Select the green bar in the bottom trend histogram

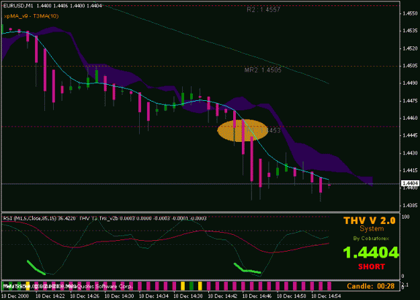point(192,286)
